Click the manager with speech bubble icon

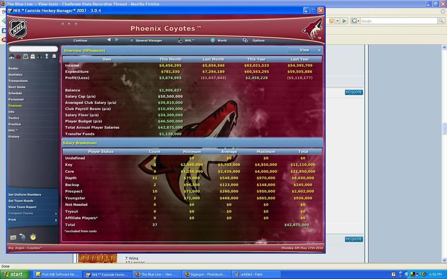click(x=23, y=237)
